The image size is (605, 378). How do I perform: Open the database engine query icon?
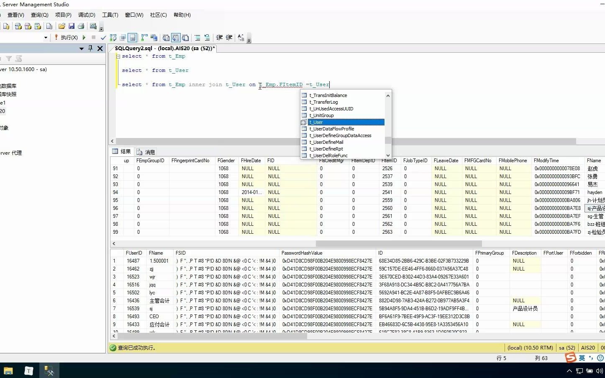point(6,26)
